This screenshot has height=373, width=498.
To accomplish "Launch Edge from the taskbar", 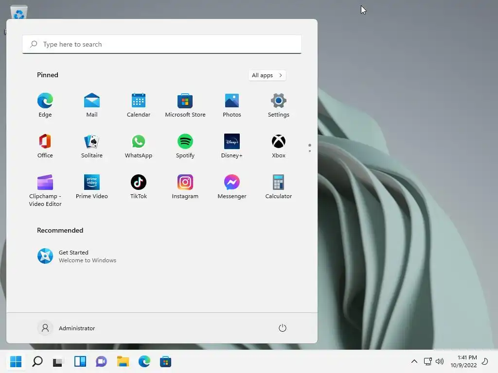I will click(x=144, y=361).
